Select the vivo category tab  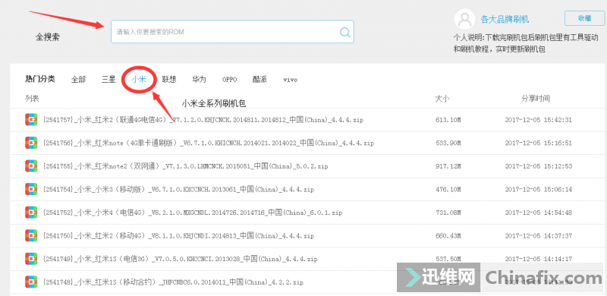pyautogui.click(x=290, y=80)
